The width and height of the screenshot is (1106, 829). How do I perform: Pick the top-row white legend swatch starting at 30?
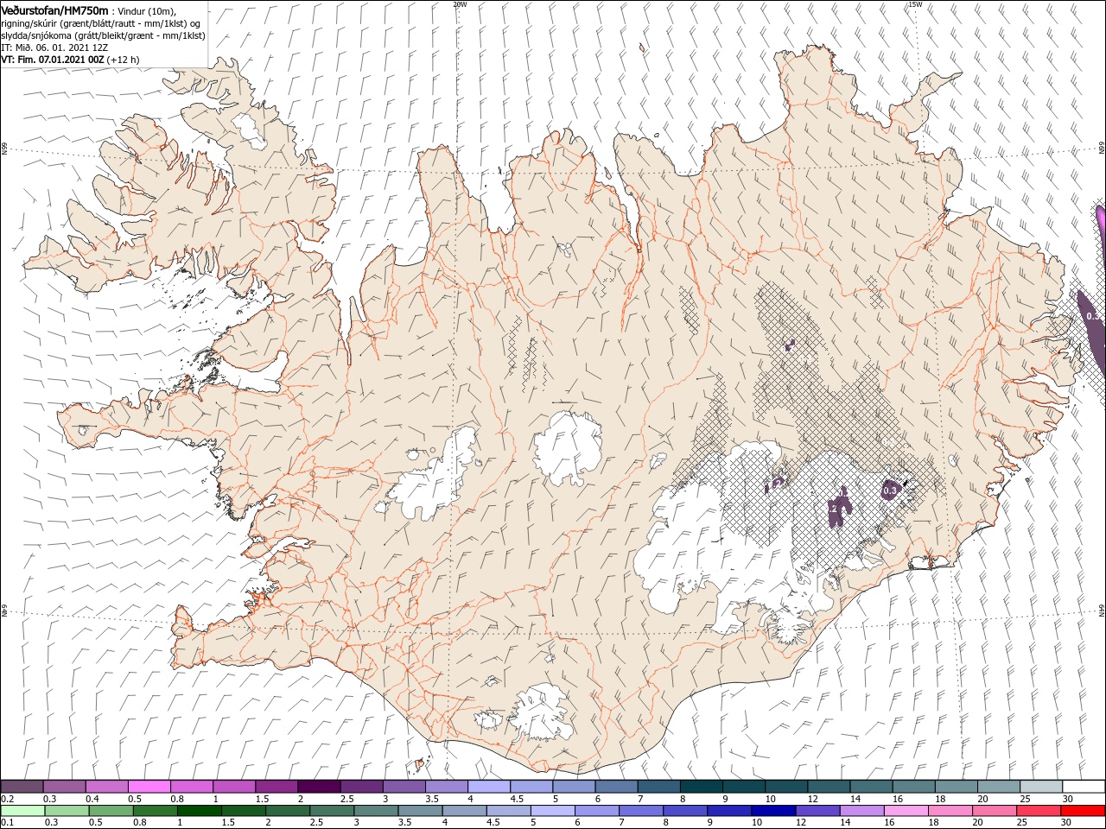1084,786
